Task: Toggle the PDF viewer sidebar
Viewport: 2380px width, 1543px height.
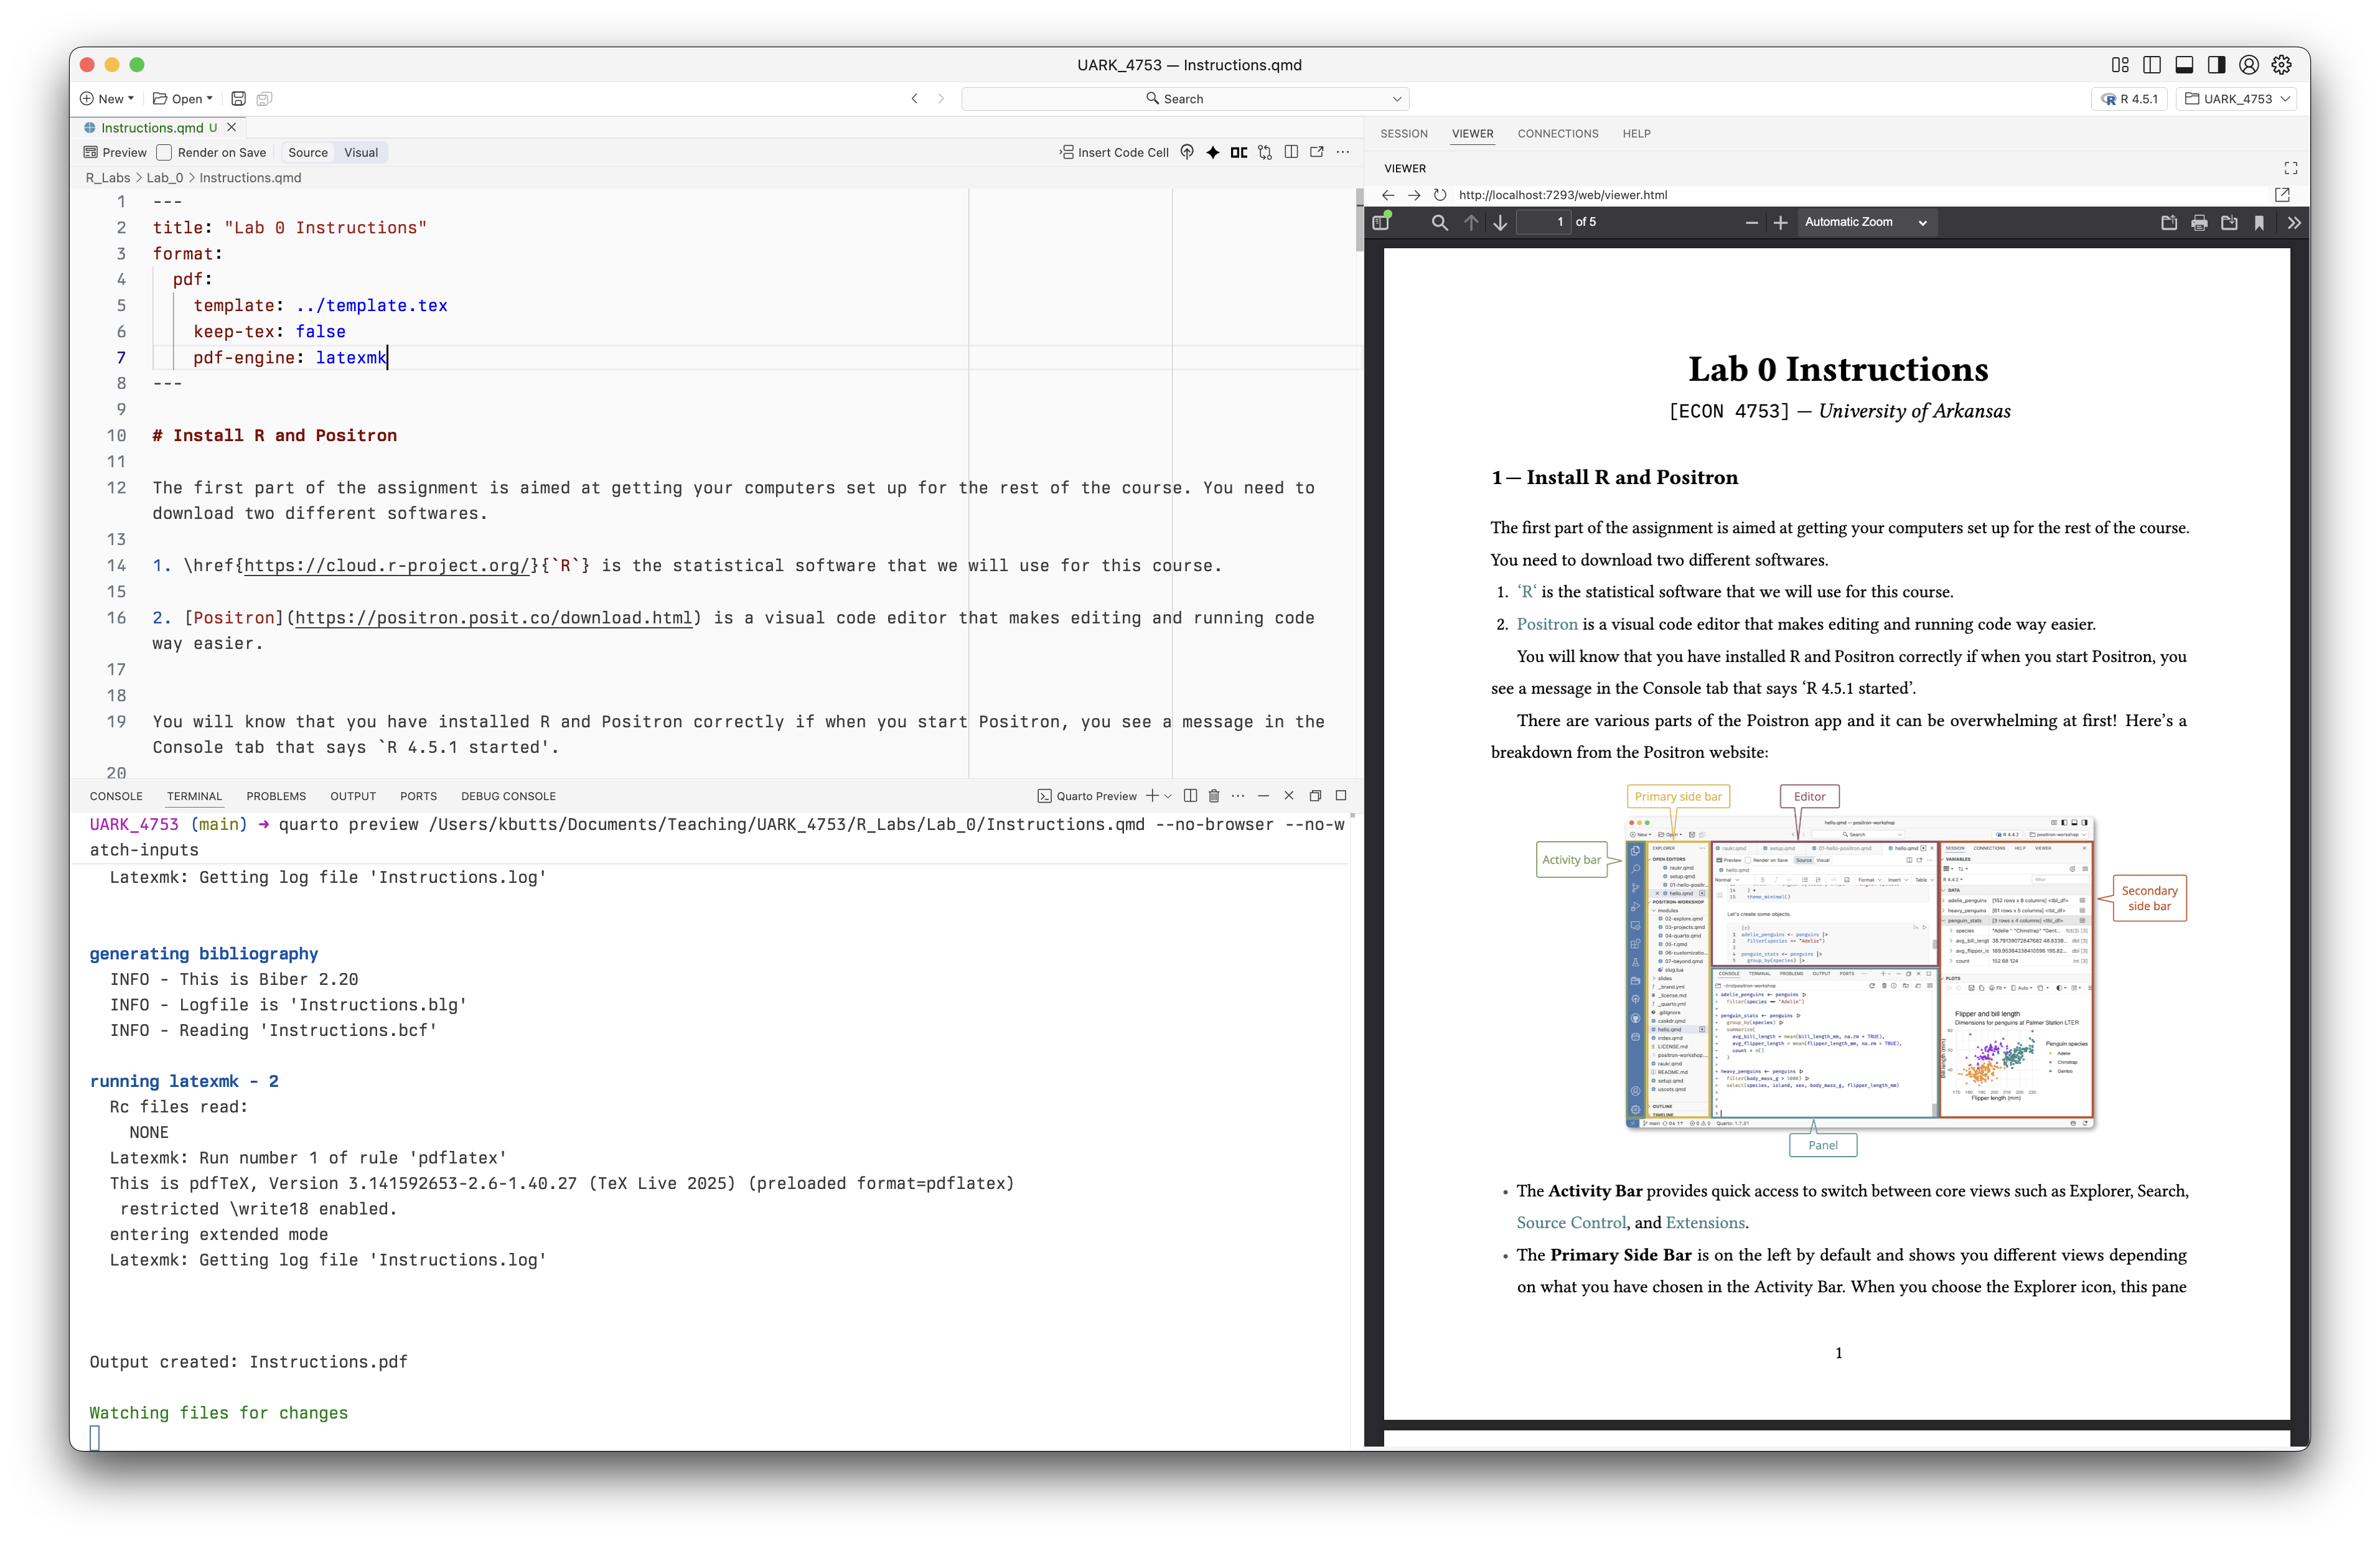Action: 1381,222
